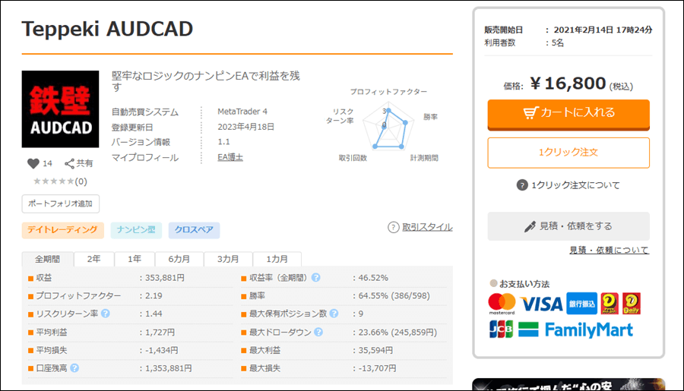The width and height of the screenshot is (684, 391).
Task: Open the 1カ月 period tab
Action: point(277,259)
